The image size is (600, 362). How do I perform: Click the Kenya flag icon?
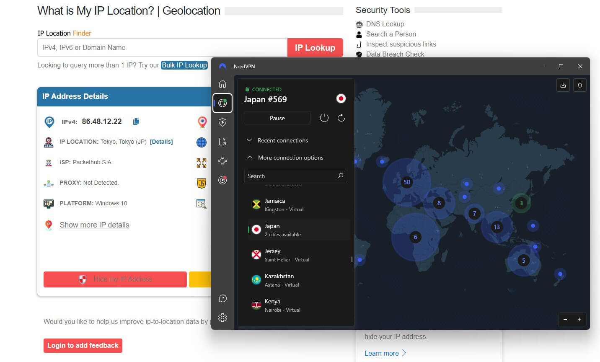pyautogui.click(x=256, y=305)
